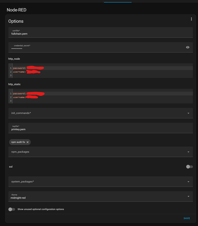Image resolution: width=198 pixels, height=226 pixels.
Task: Toggle the ssl switch
Action: click(x=189, y=167)
